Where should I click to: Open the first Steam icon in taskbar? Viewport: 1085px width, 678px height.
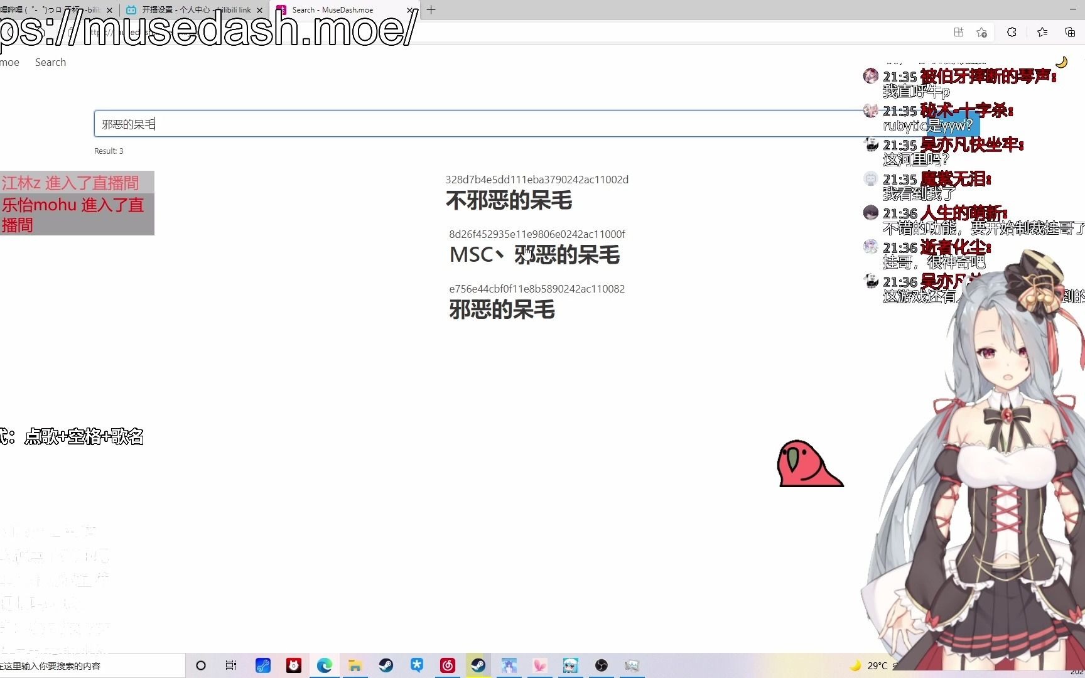[386, 665]
